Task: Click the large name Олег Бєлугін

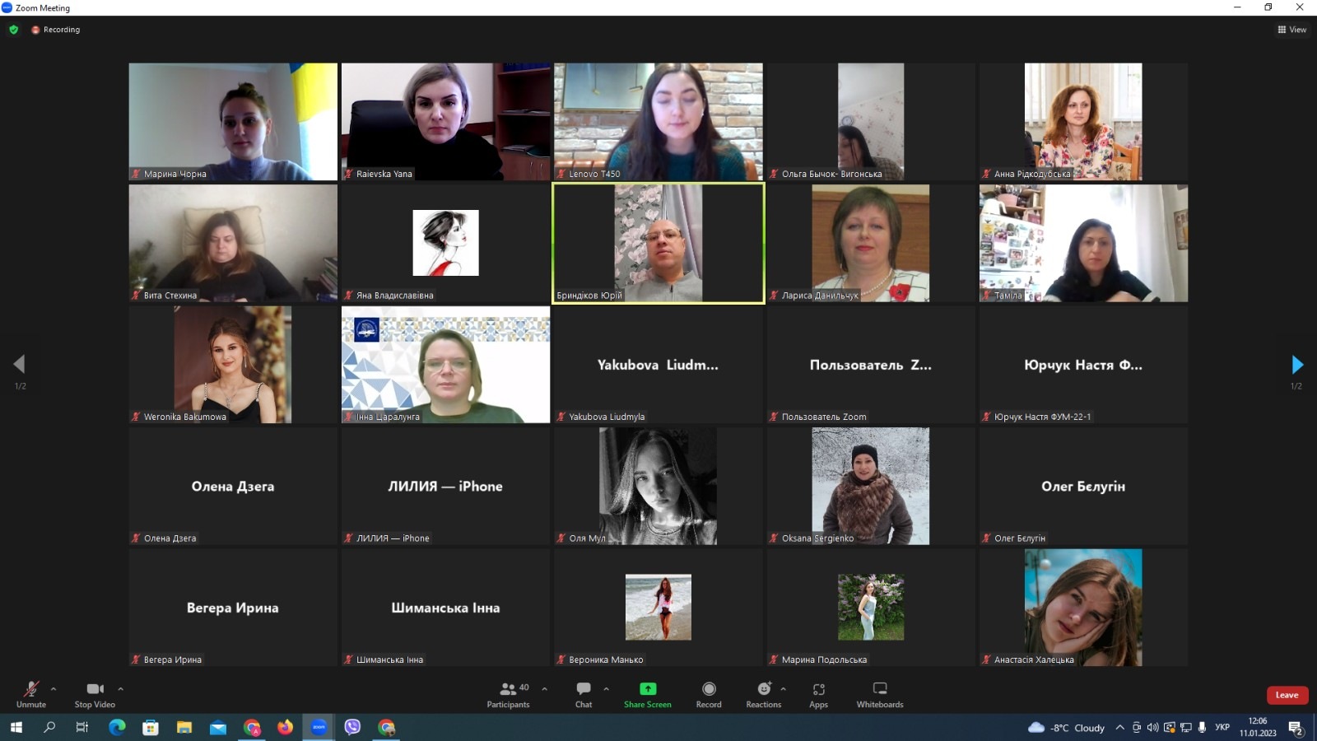Action: (1083, 487)
